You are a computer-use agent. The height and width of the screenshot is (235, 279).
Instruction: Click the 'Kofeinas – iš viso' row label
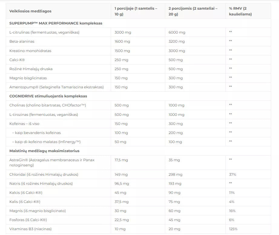tap(24, 123)
